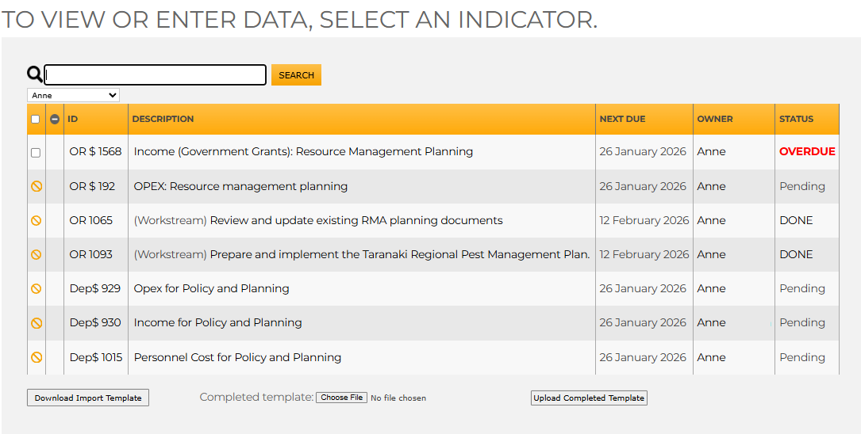Open Income (Government Grants) indicator description
Screen dimensions: 861x434
(x=303, y=151)
